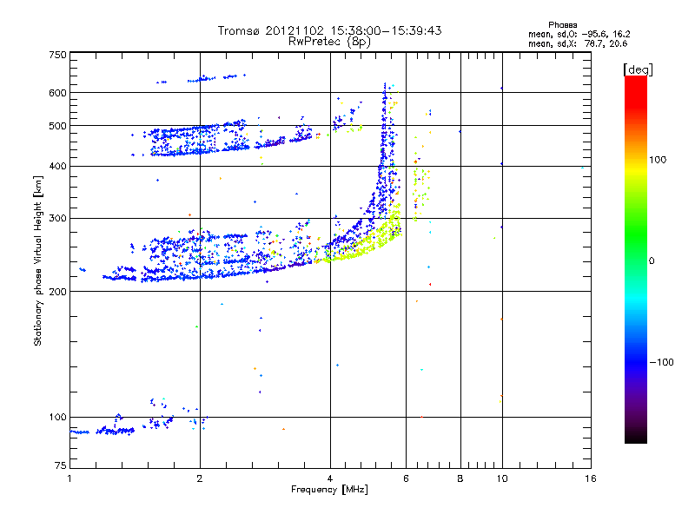Image resolution: width=695 pixels, height=521 pixels.
Task: Click x-axis tick label '1'
Action: pos(69,478)
